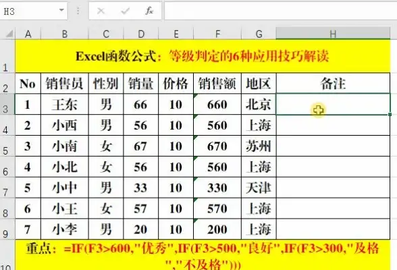Click the 'No' header cell
The width and height of the screenshot is (397, 270).
pos(28,83)
